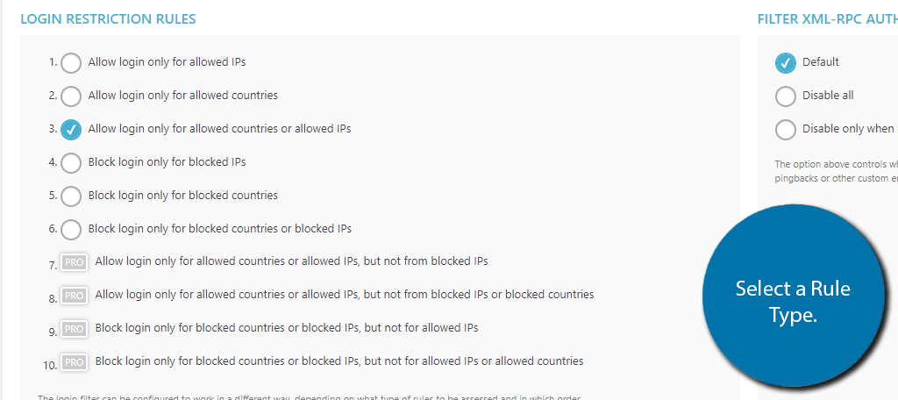The height and width of the screenshot is (400, 898).
Task: Choose "Block login only for blocked countries" option
Action: point(71,196)
